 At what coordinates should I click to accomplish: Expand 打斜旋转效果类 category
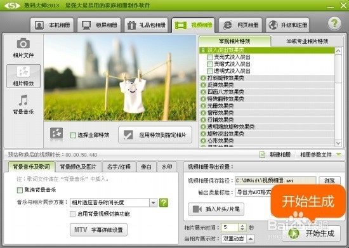coord(203,78)
